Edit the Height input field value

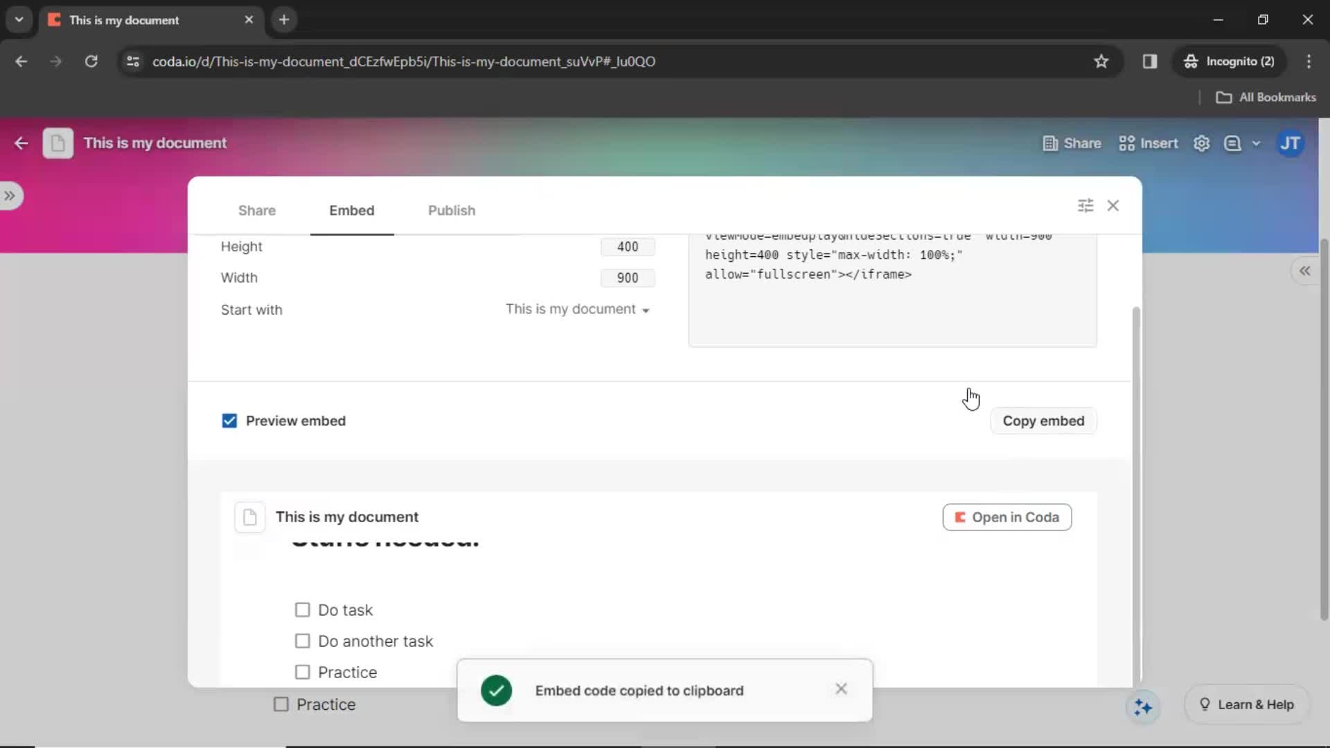pos(628,247)
